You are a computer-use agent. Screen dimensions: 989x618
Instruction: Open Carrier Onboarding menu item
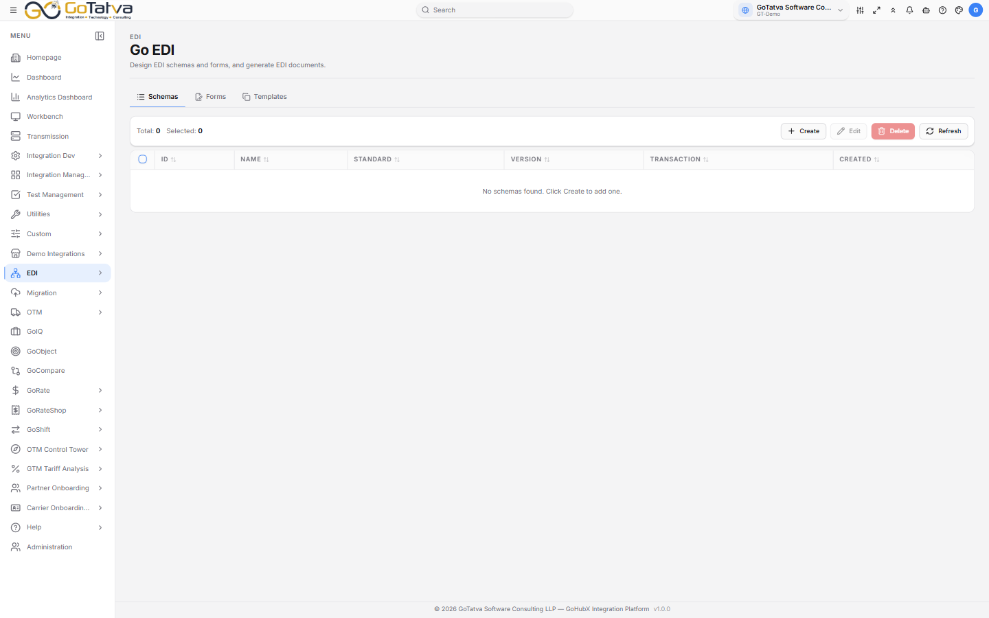58,508
